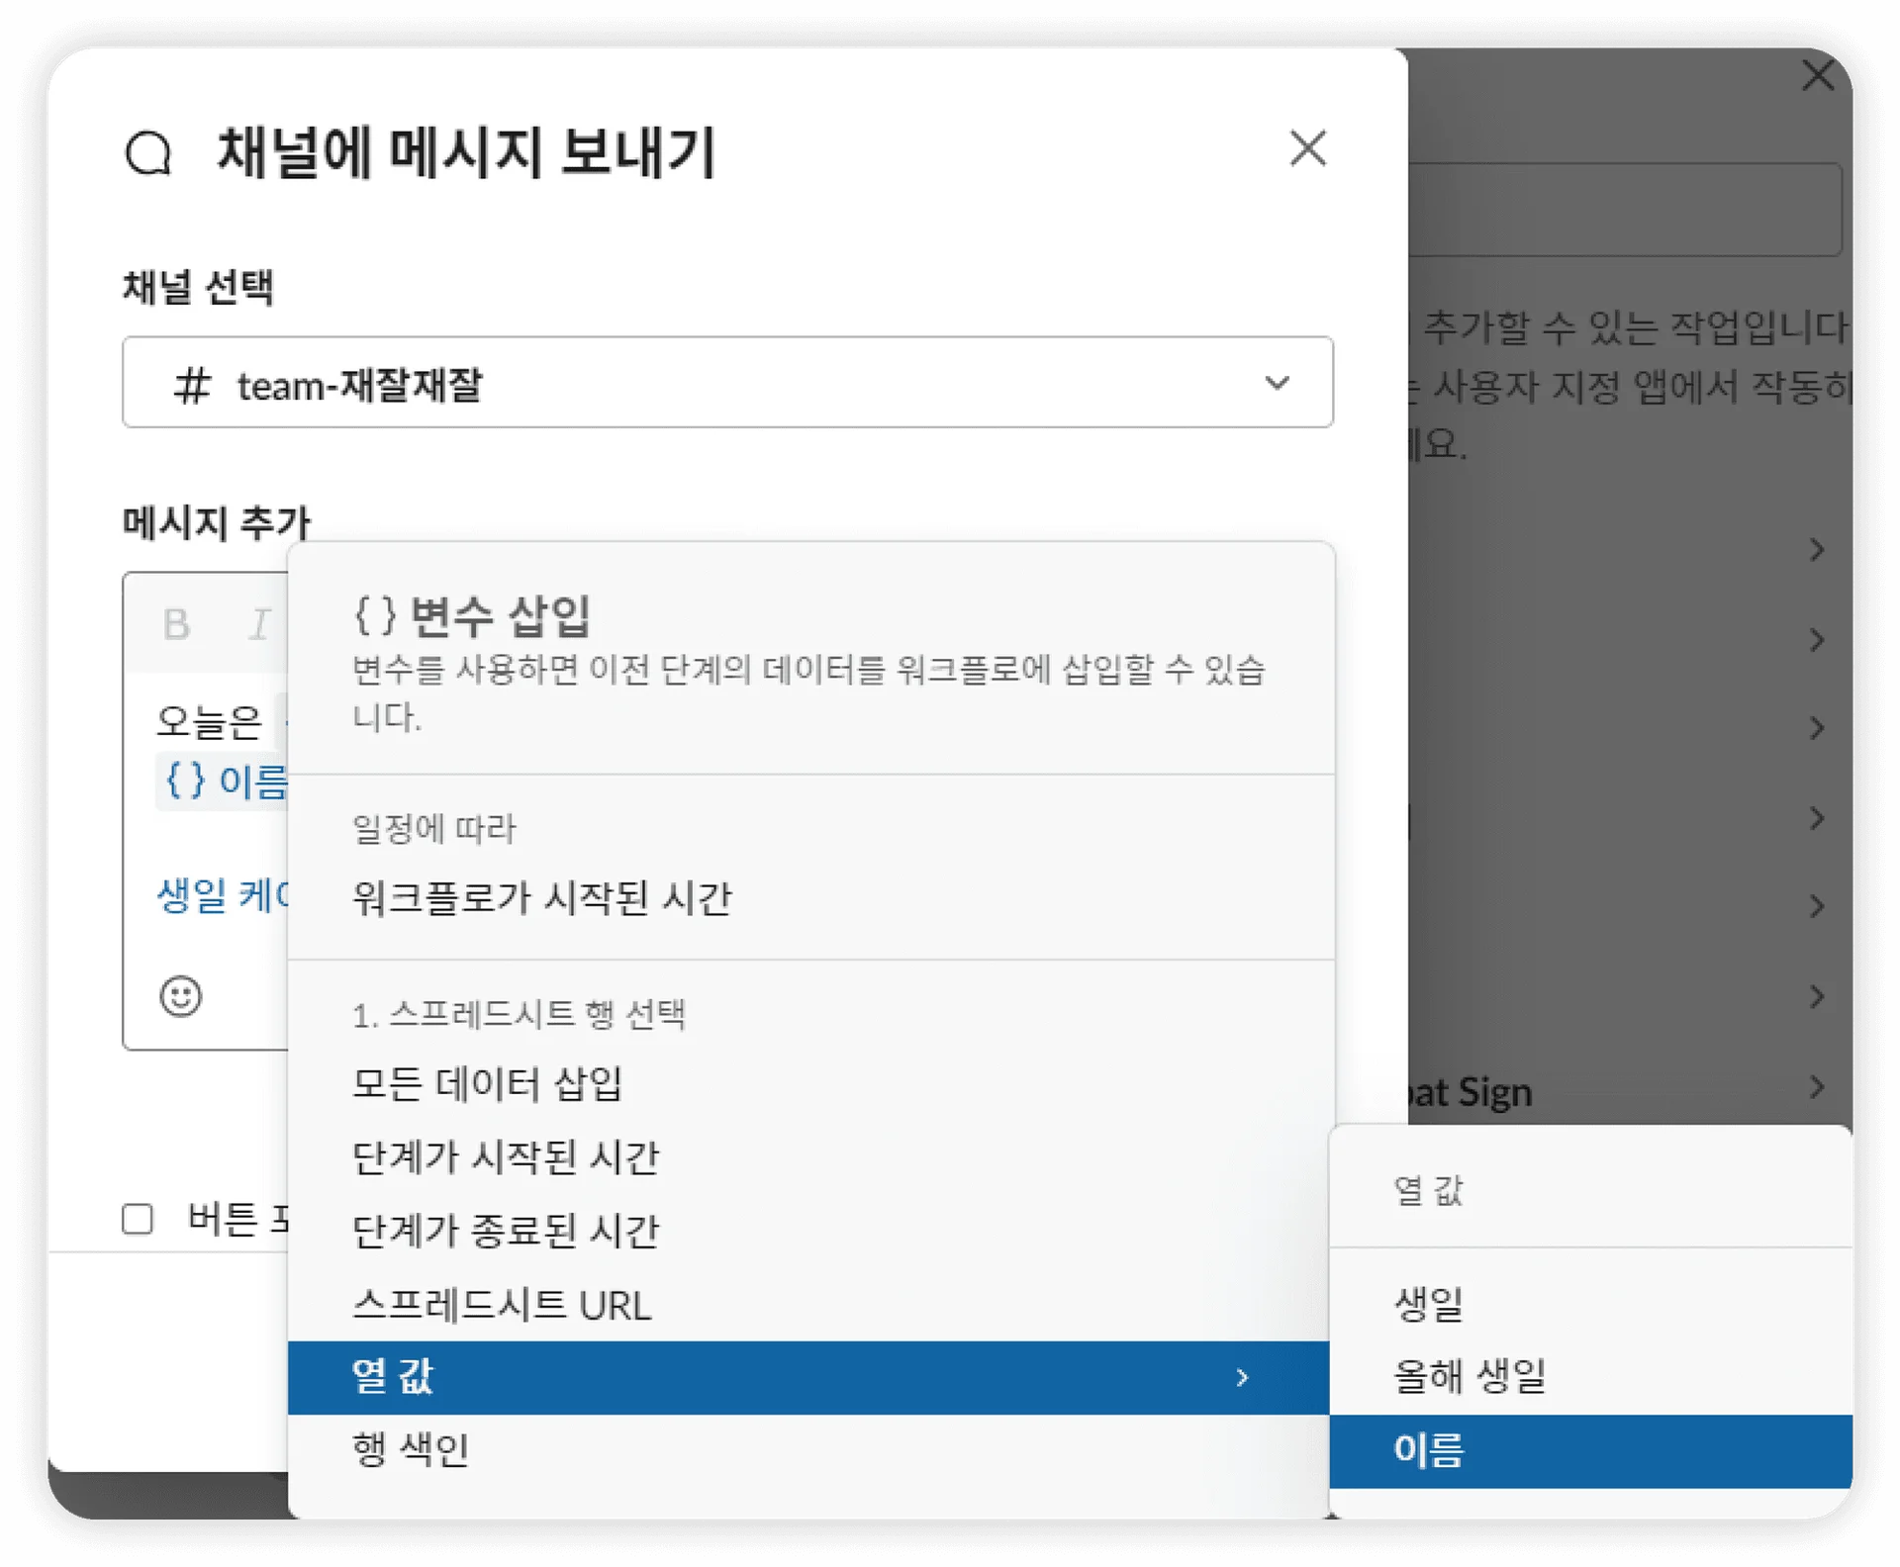Close the background panel with the X
The image size is (1900, 1567).
click(x=1817, y=75)
